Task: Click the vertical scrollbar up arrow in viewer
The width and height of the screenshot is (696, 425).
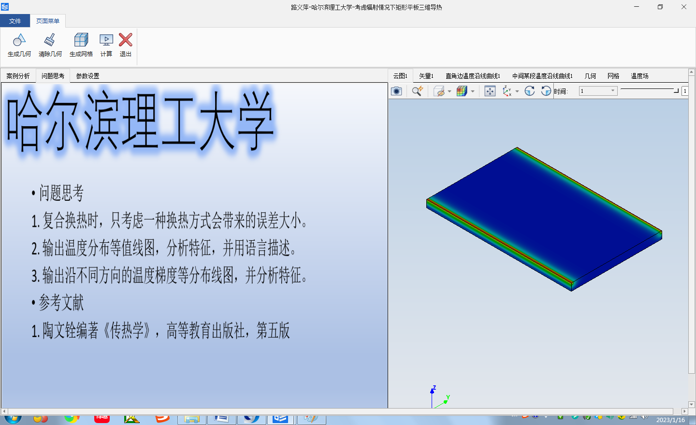Action: [692, 72]
